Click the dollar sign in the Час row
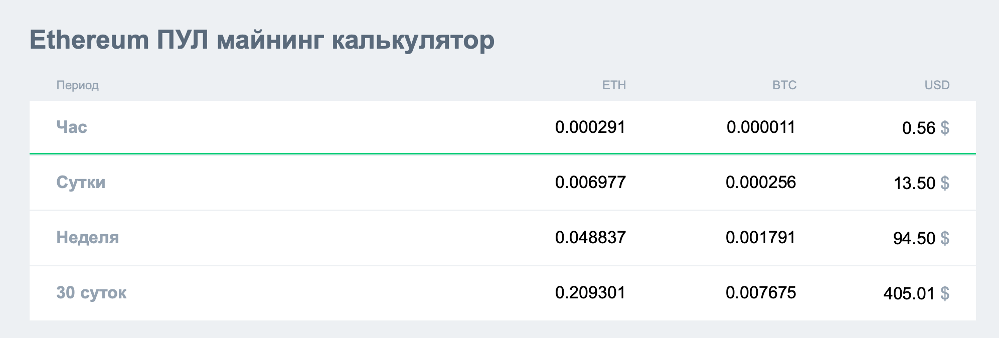Image resolution: width=999 pixels, height=338 pixels. [x=944, y=128]
